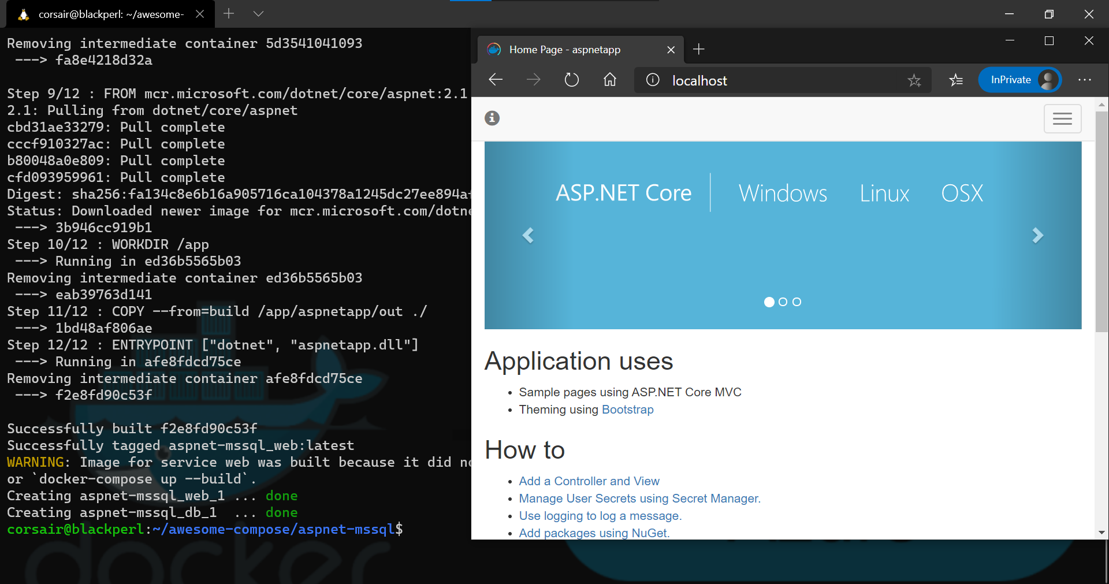Click the browser Back arrow
The height and width of the screenshot is (584, 1109).
point(496,80)
